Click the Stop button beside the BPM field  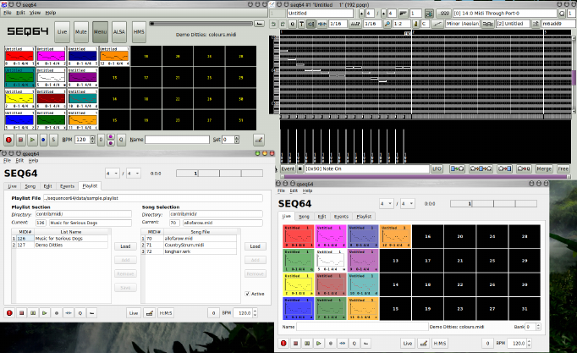[x=20, y=139]
